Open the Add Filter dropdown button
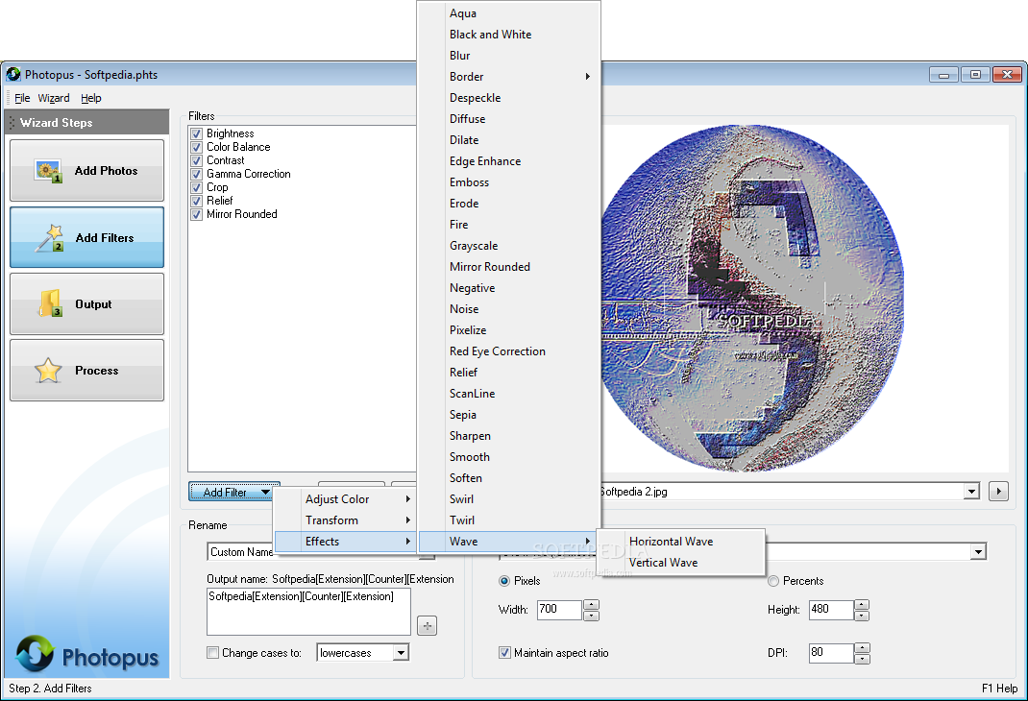The image size is (1028, 701). point(234,492)
